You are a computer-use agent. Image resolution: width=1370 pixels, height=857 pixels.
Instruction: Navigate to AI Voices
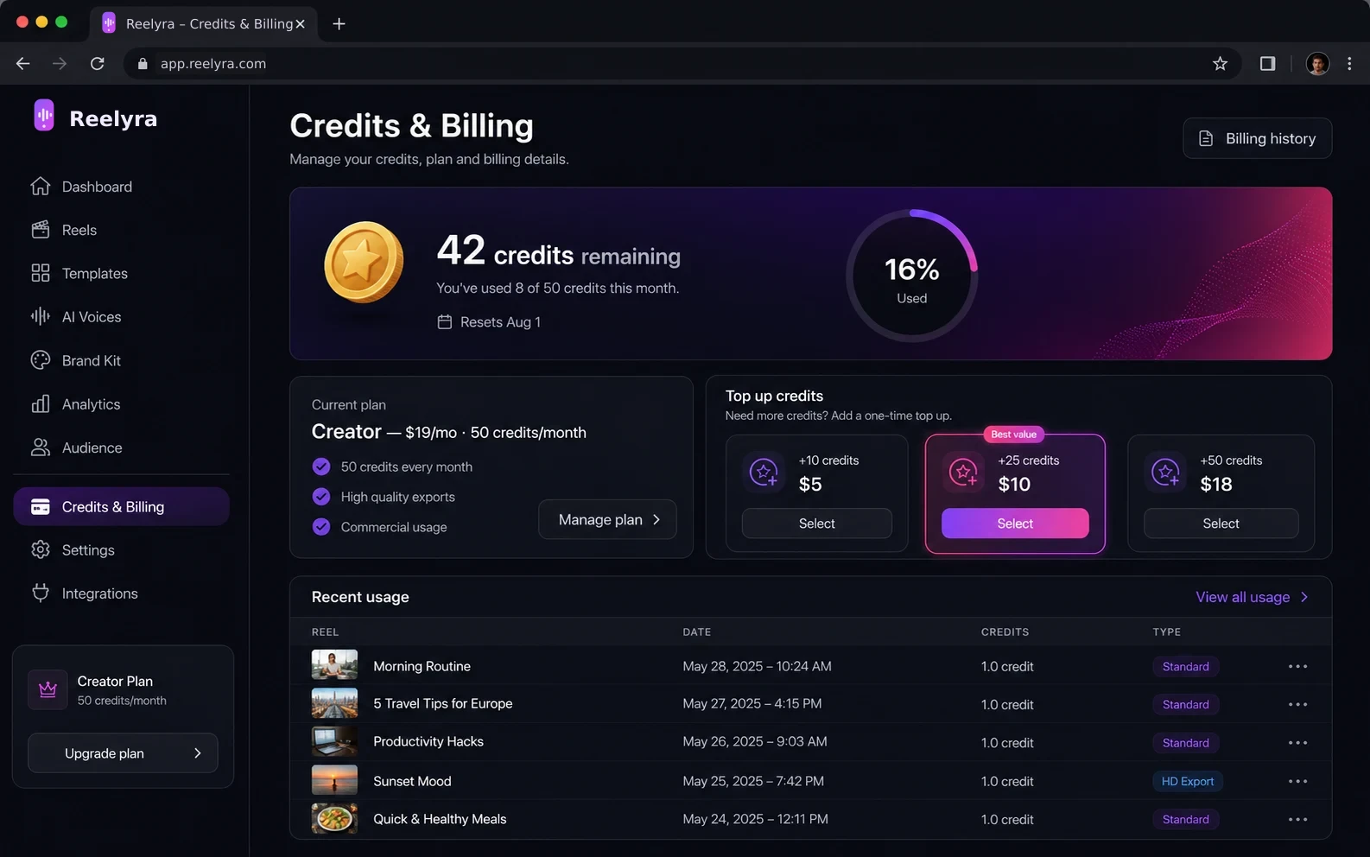coord(121,317)
